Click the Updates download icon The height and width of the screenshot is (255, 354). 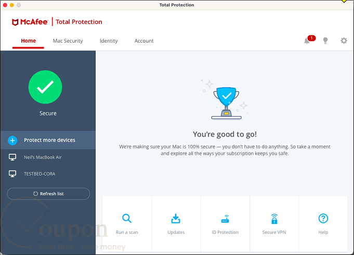176,219
